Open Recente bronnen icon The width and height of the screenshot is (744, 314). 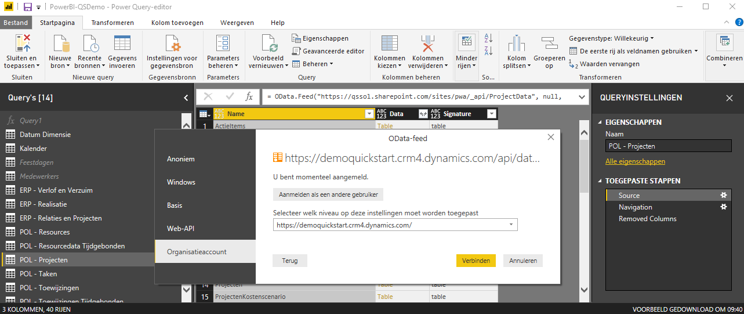90,44
